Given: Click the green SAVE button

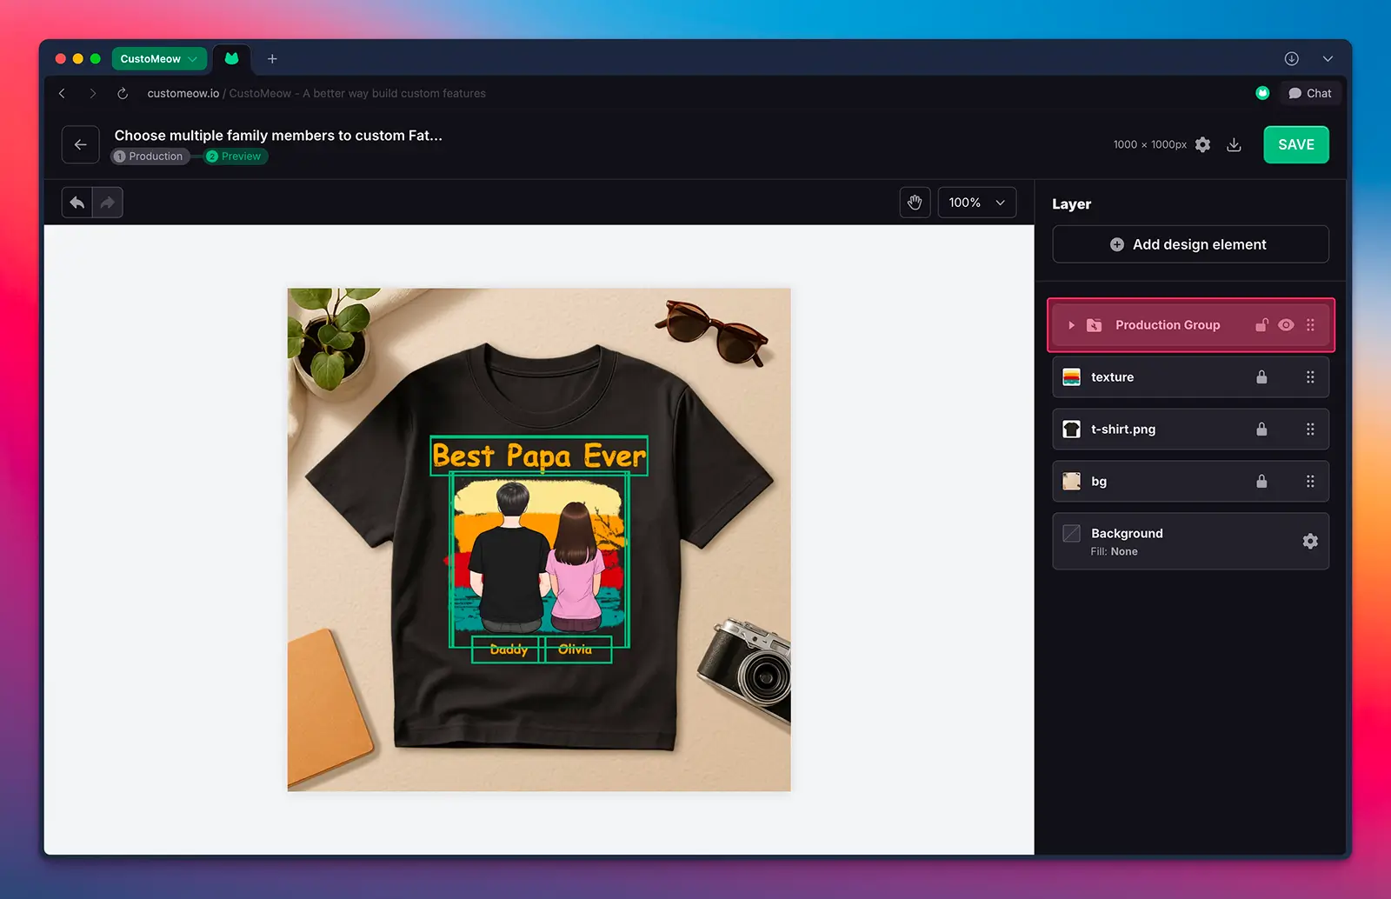Looking at the screenshot, I should coord(1296,144).
